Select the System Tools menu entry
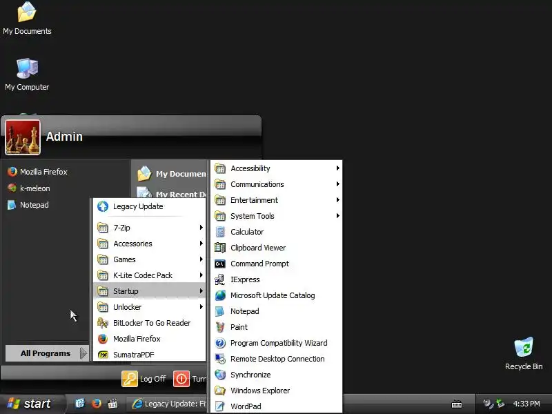 pyautogui.click(x=277, y=216)
